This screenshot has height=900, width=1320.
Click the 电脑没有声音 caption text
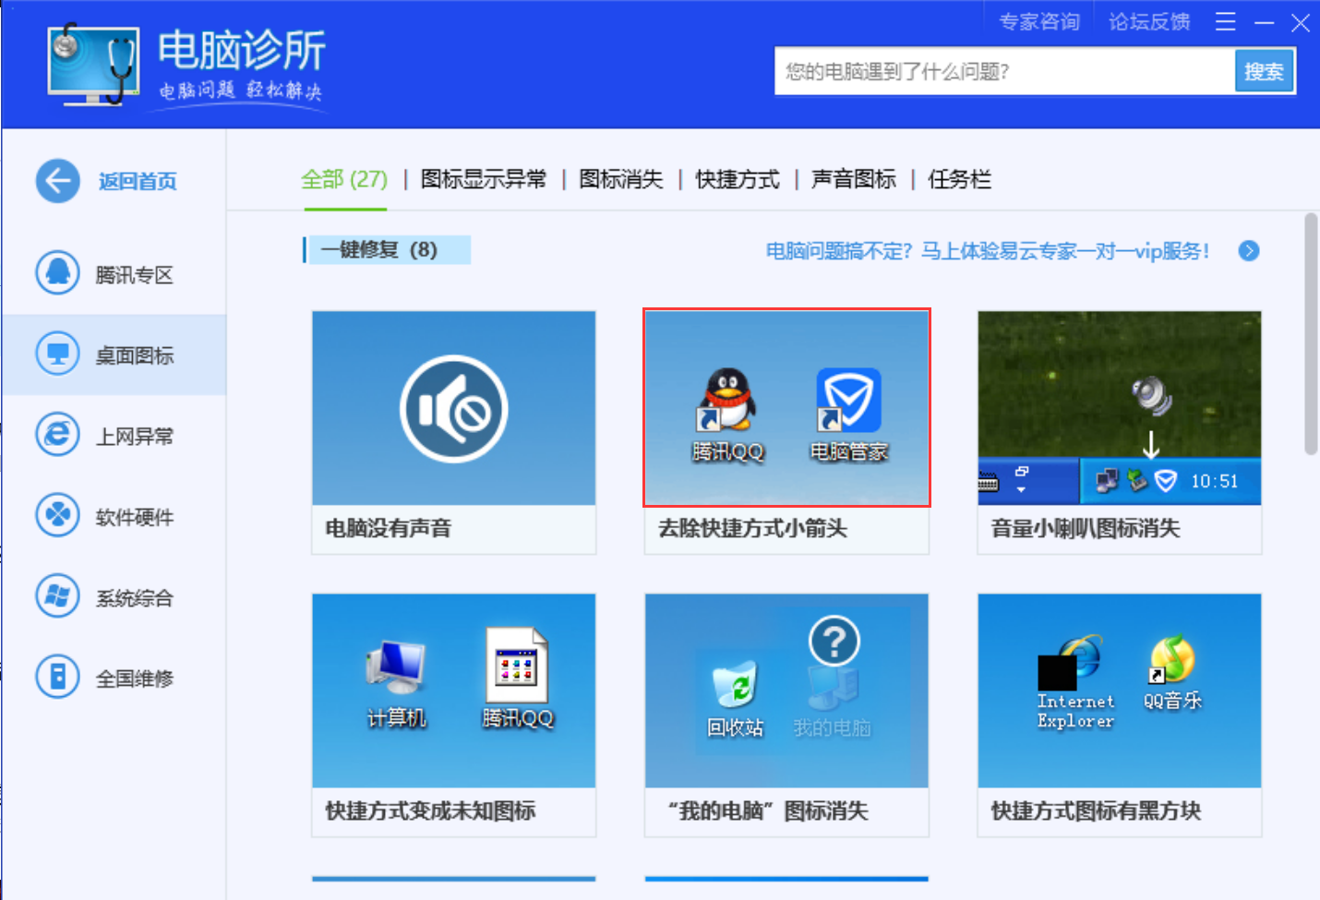tap(389, 529)
